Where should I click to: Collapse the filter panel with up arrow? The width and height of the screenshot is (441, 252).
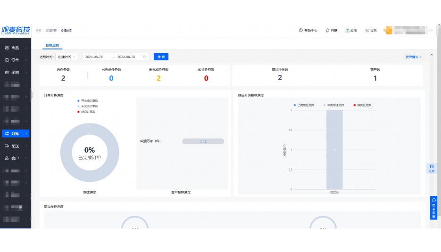[x=432, y=55]
